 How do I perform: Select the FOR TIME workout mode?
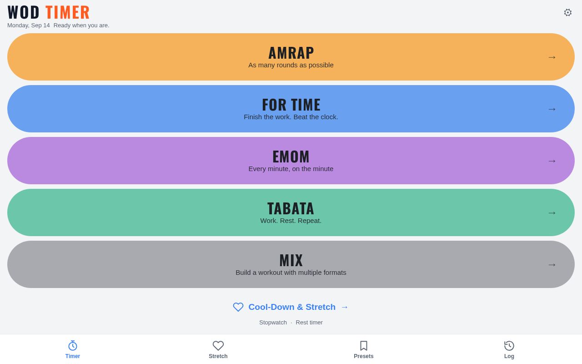pyautogui.click(x=291, y=109)
